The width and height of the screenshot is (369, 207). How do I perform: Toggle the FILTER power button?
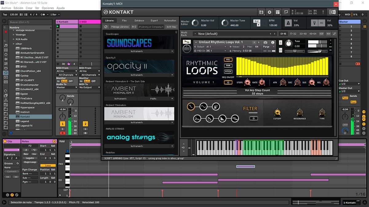254,118
